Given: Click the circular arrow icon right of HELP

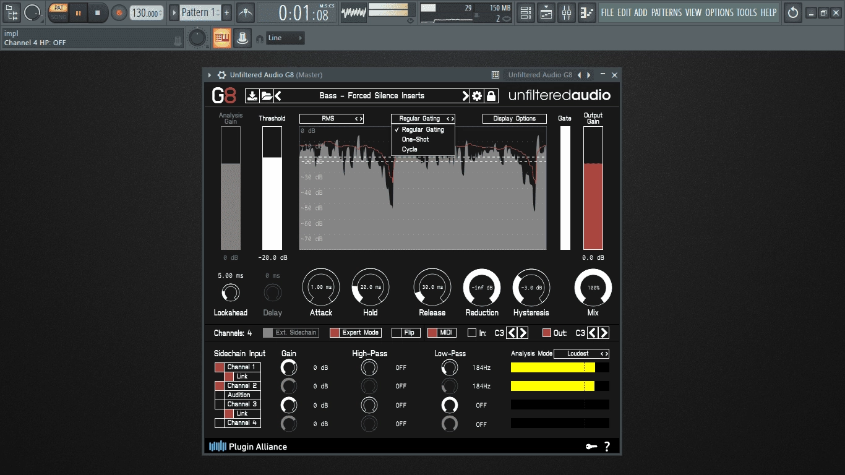Looking at the screenshot, I should point(793,12).
